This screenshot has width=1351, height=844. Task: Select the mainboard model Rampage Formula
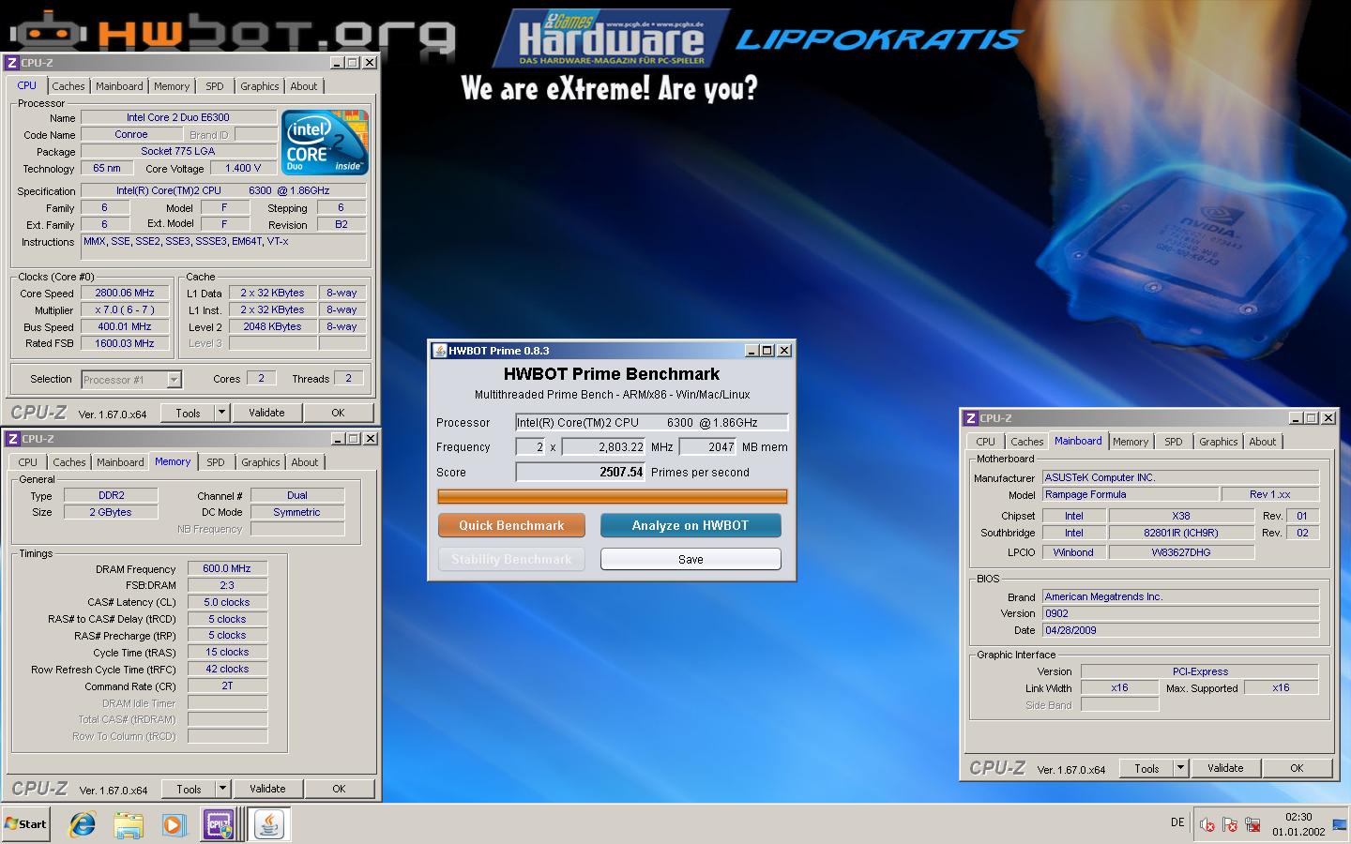tap(1131, 494)
